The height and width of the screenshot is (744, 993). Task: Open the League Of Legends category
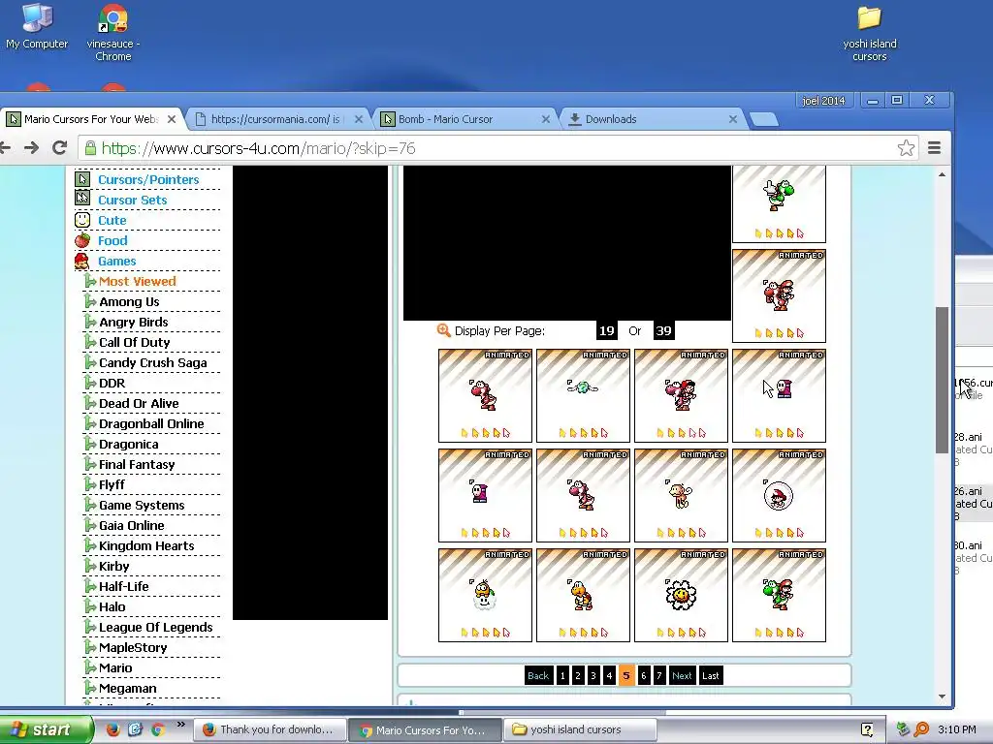(156, 627)
